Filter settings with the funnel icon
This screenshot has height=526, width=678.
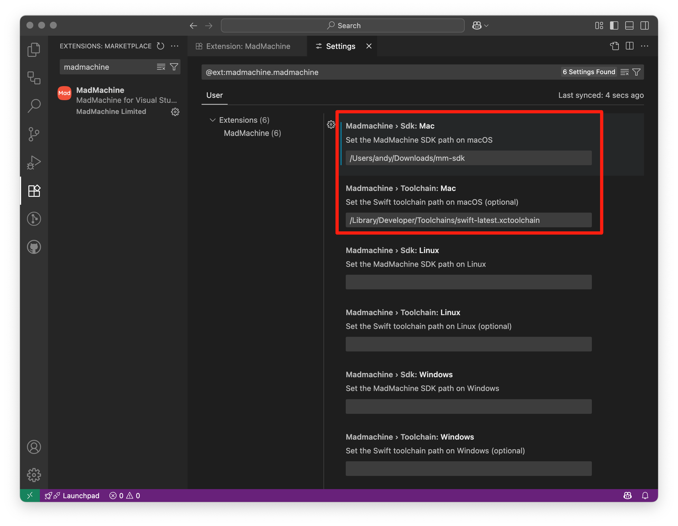(x=636, y=72)
